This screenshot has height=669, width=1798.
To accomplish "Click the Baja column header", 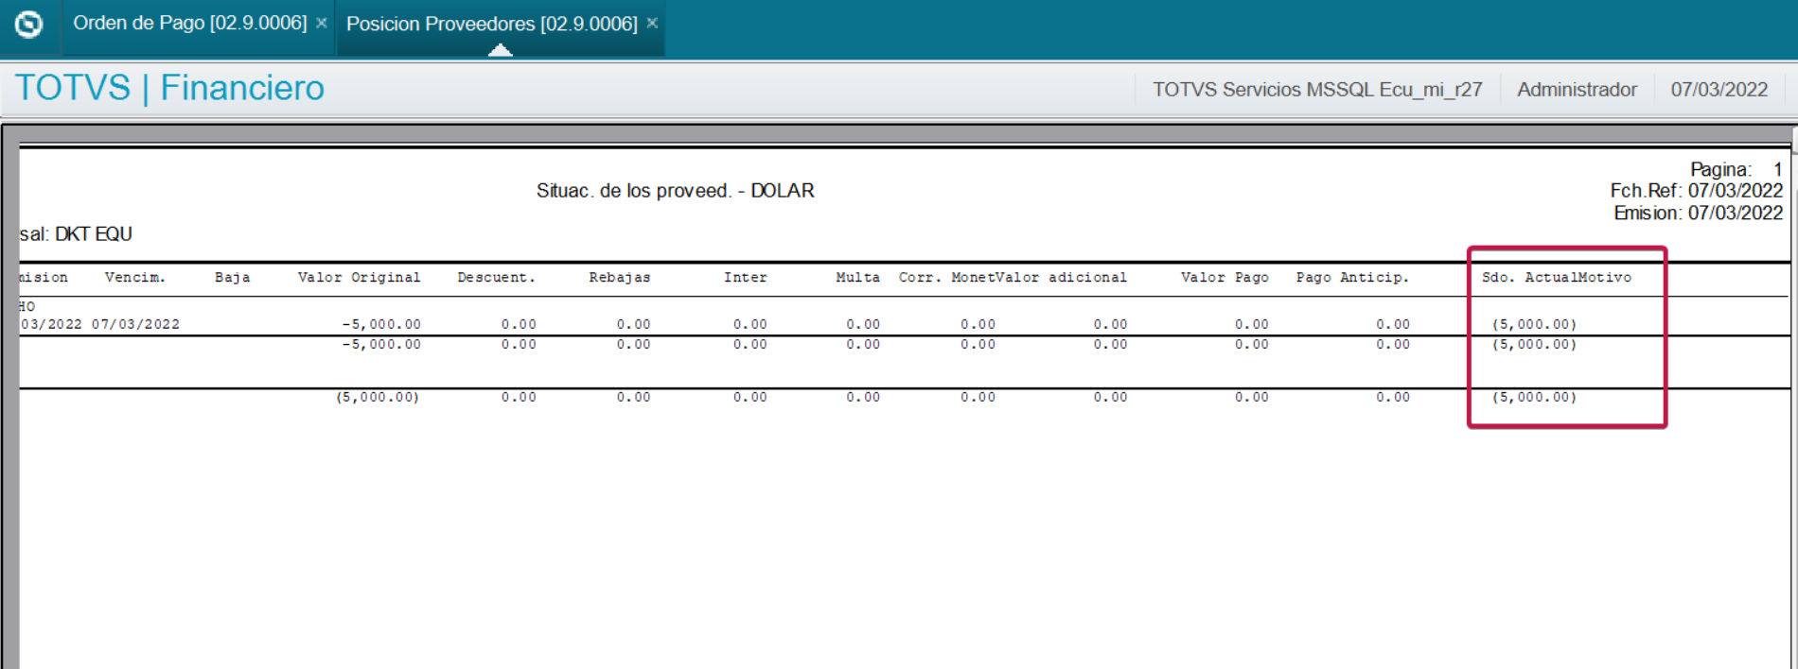I will point(232,278).
